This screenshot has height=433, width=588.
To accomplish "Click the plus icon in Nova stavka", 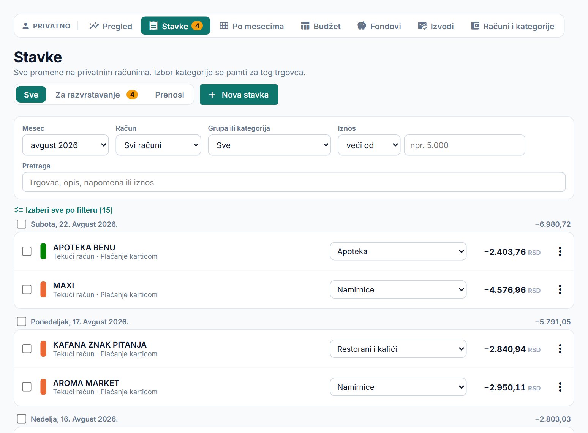I will click(212, 95).
